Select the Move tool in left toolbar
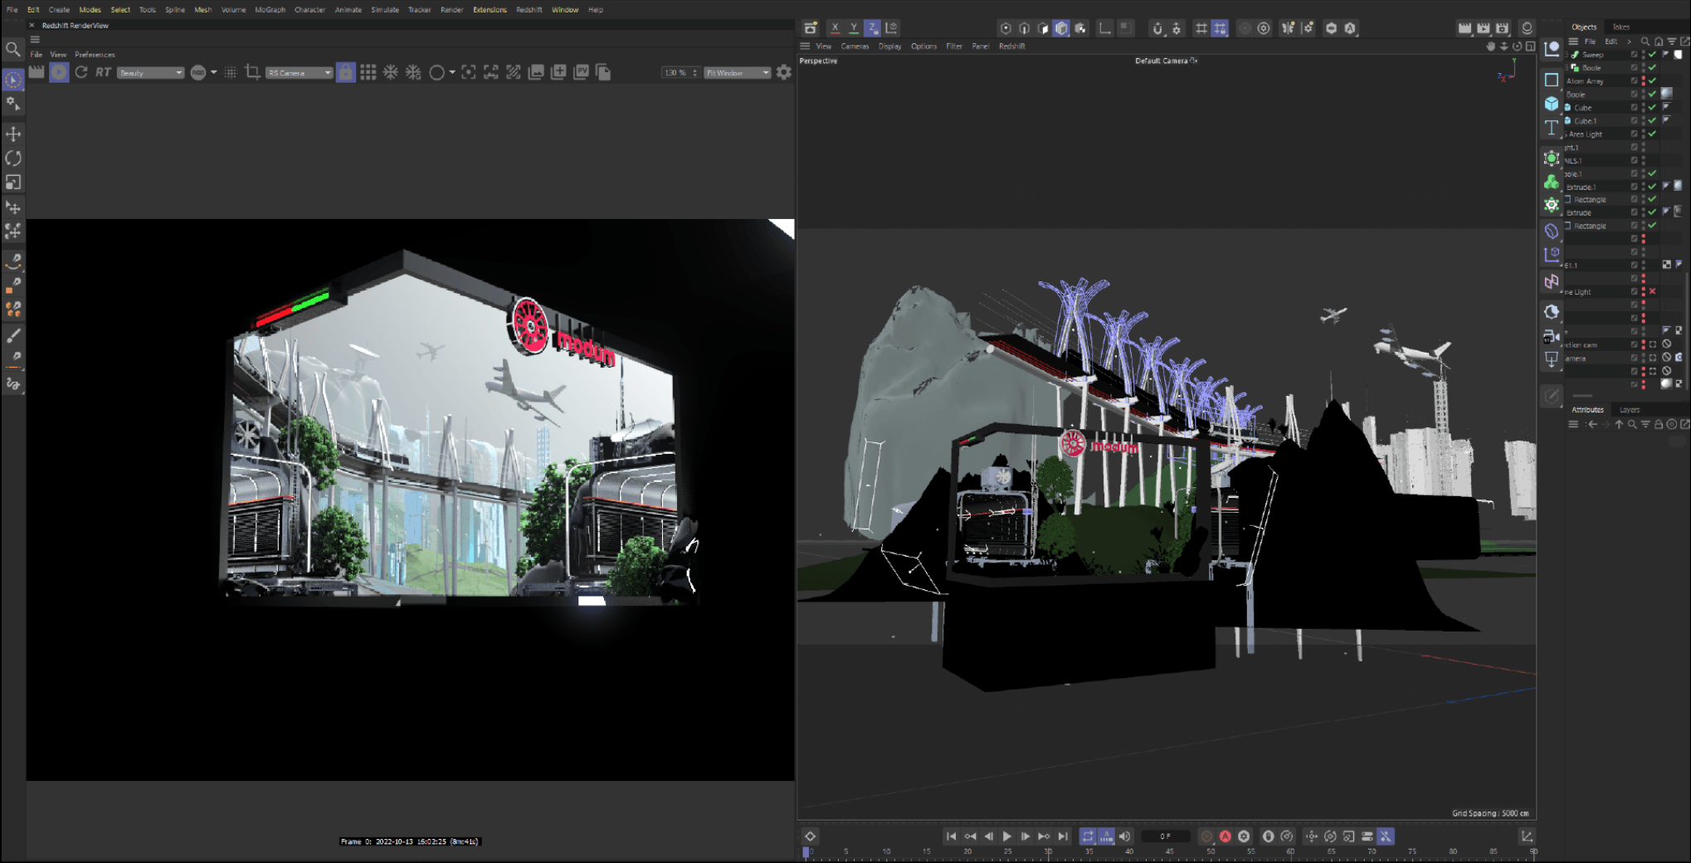Viewport: 1691px width, 863px height. [13, 134]
